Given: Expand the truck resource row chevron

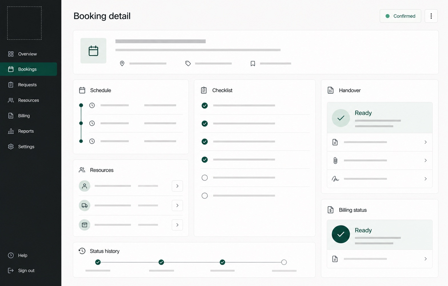Looking at the screenshot, I should click(x=177, y=205).
